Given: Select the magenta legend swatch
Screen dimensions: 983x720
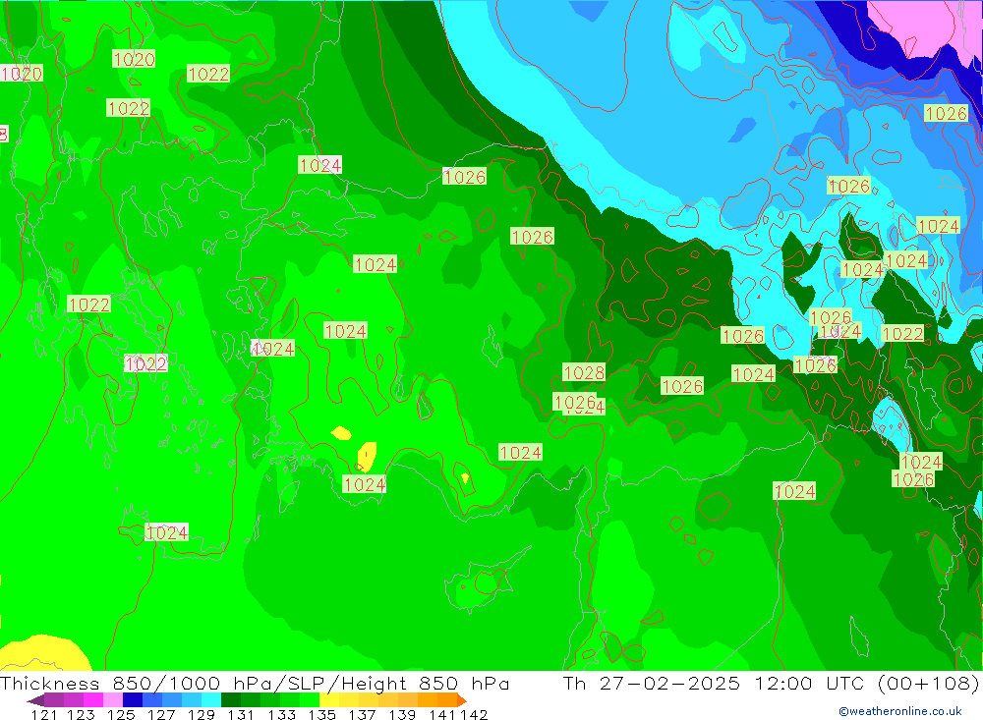Looking at the screenshot, I should (91, 700).
